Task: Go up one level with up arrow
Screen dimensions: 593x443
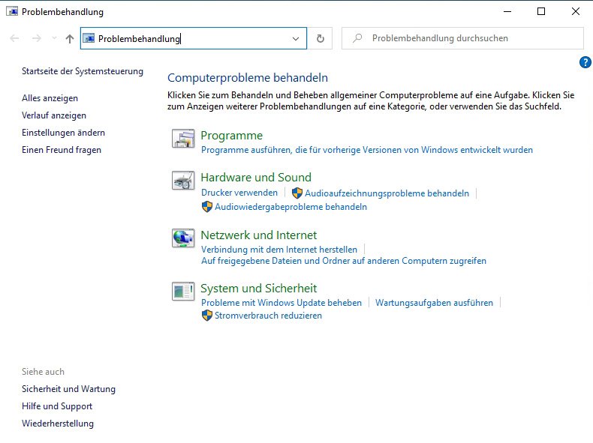Action: [70, 38]
